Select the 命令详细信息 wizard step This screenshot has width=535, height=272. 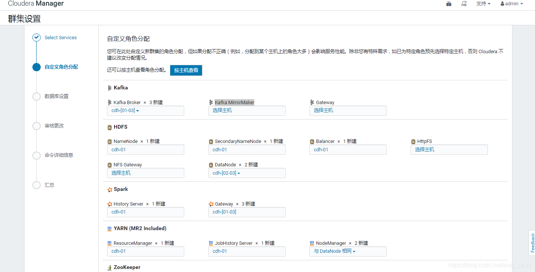59,155
